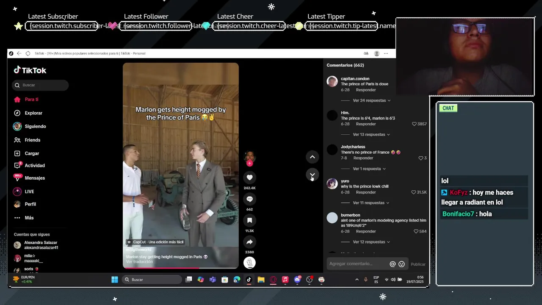
Task: Focus the TikTok 'Buscar' search field
Action: point(40,85)
